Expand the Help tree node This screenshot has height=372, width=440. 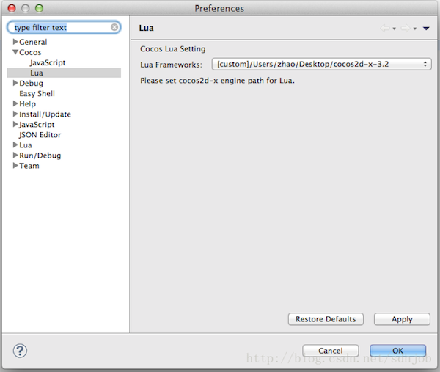click(x=15, y=103)
